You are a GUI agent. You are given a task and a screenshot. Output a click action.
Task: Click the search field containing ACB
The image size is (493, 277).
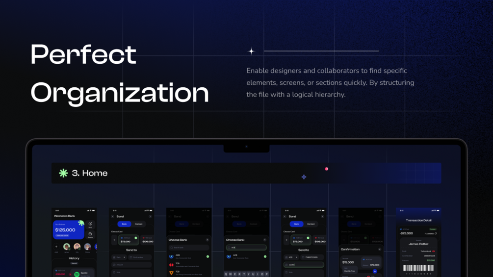pos(246,248)
